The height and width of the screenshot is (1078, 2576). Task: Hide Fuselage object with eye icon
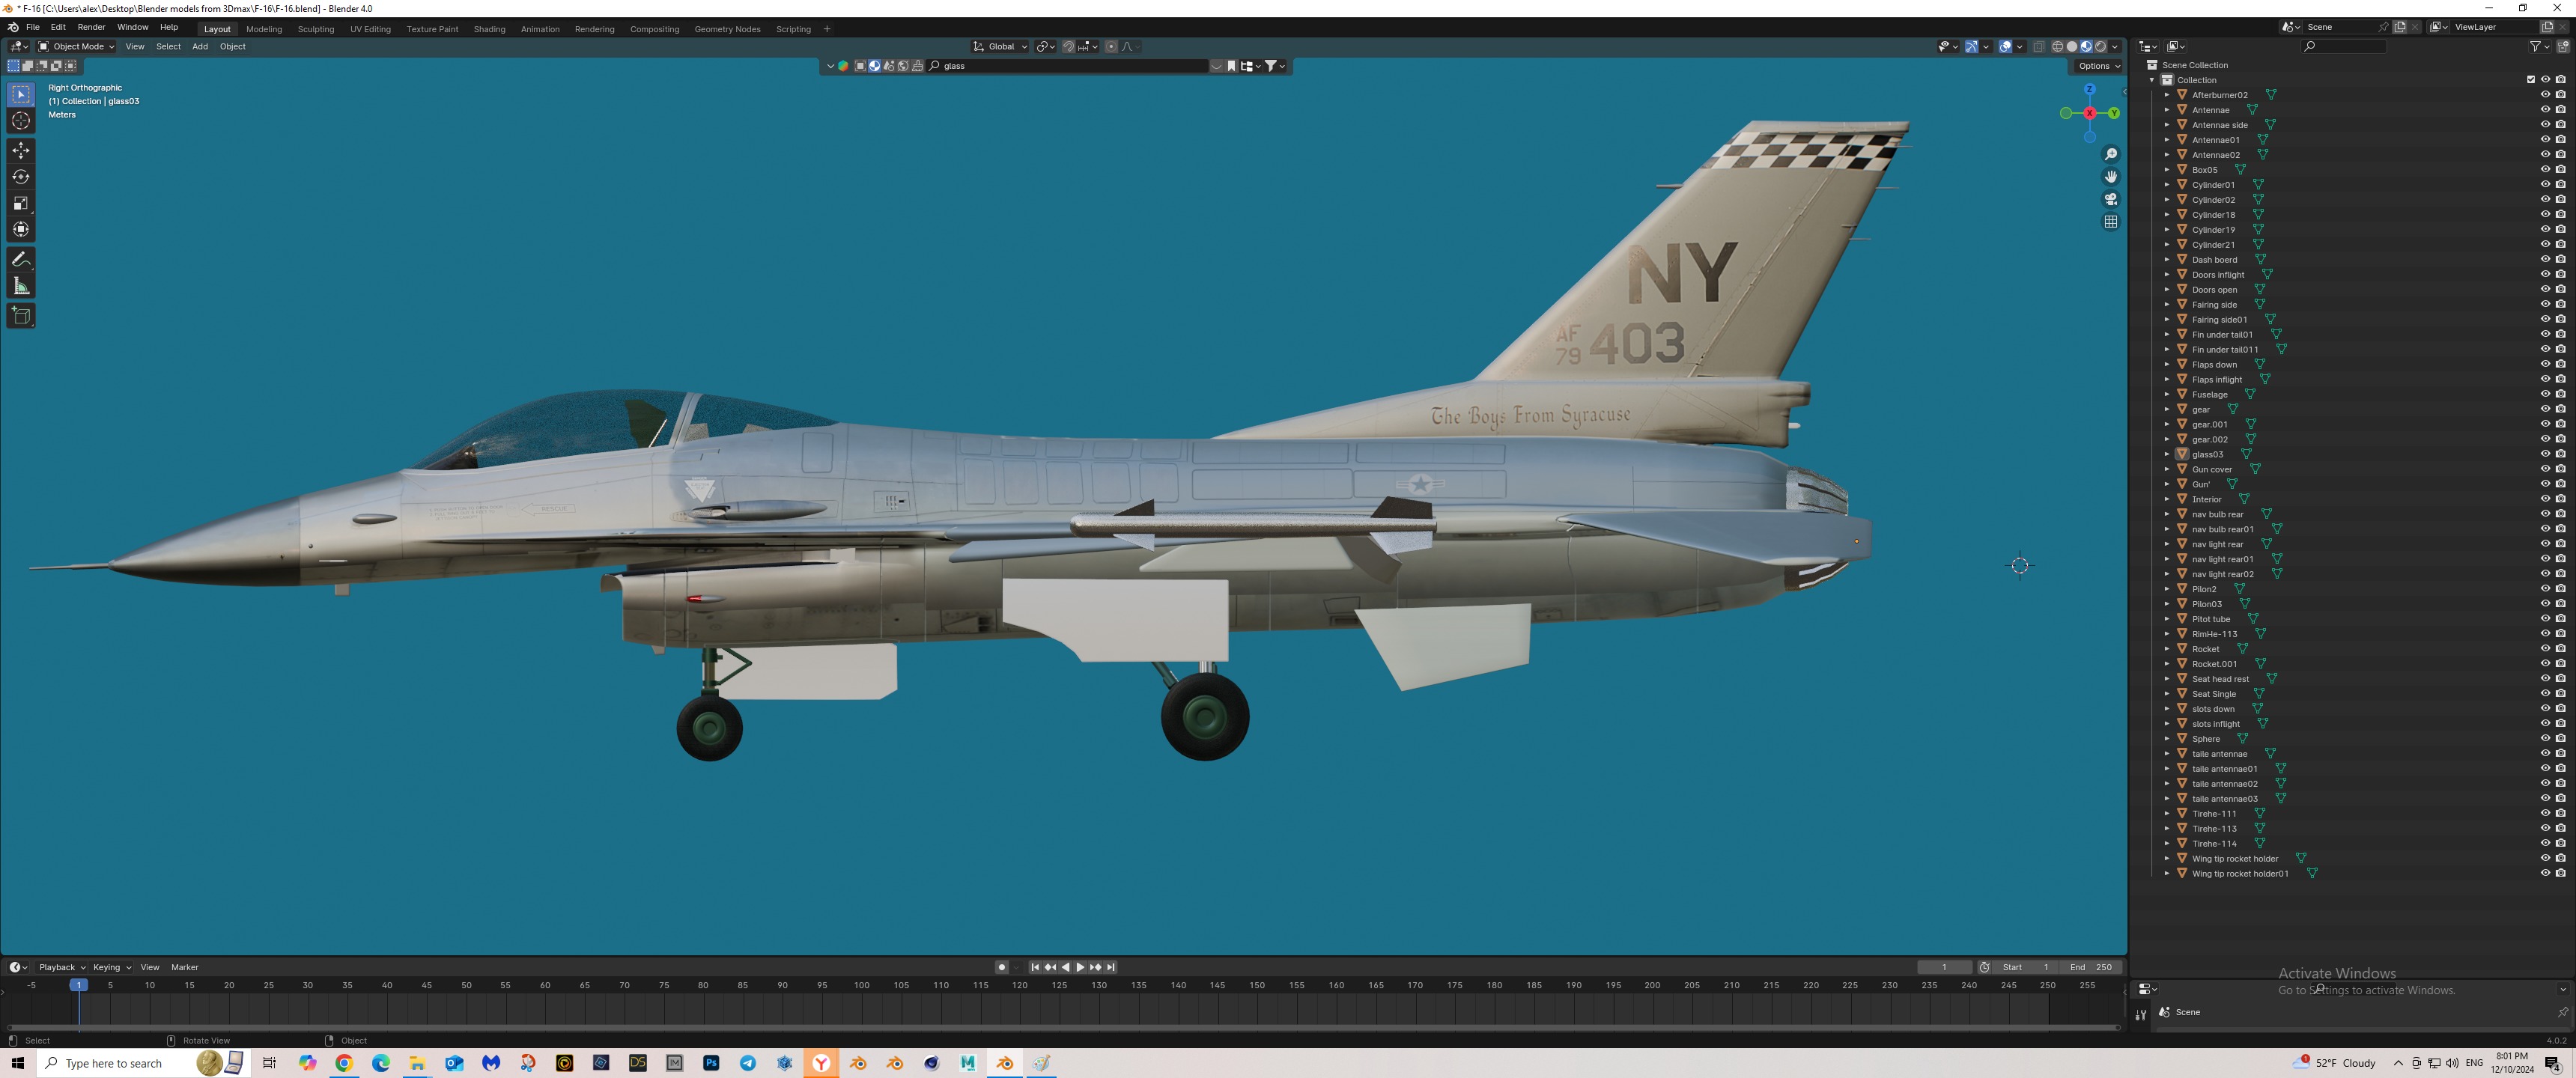click(2545, 394)
